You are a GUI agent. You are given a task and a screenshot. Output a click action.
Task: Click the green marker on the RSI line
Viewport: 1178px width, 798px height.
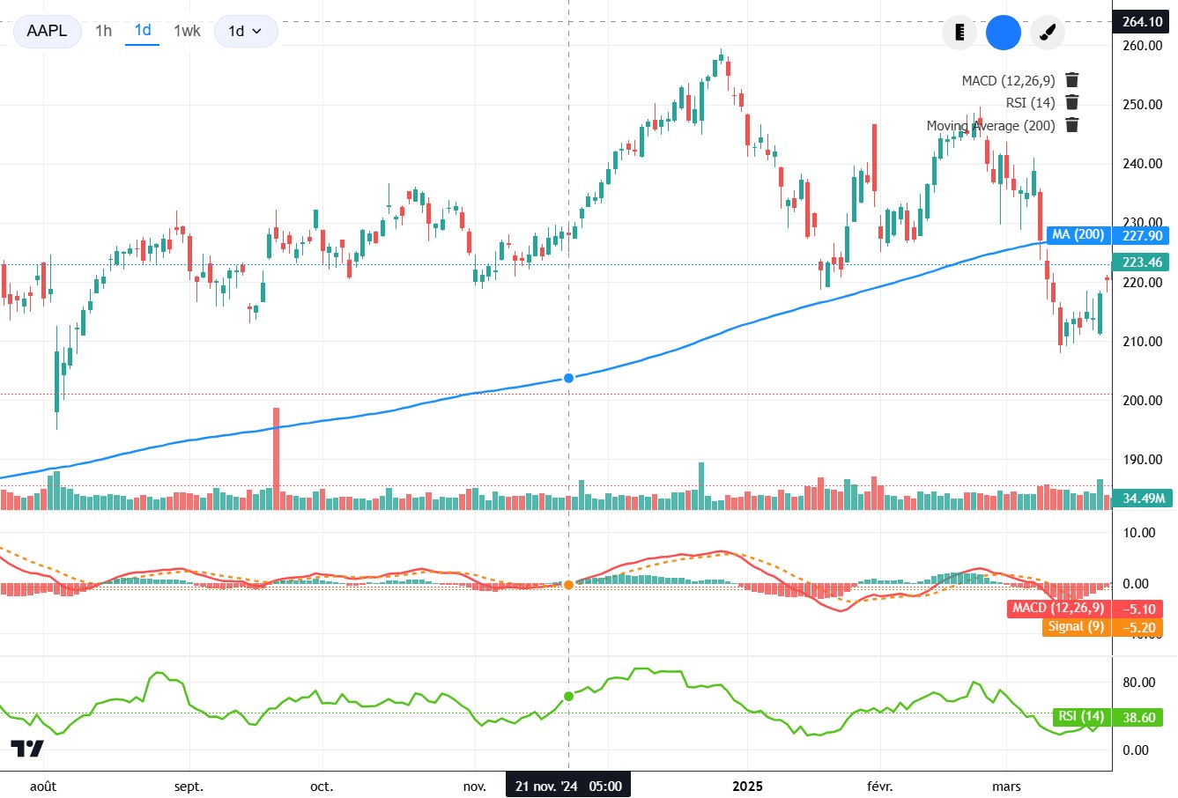[x=568, y=696]
